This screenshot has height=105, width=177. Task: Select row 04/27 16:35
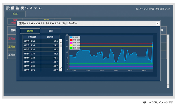[x=41, y=45]
